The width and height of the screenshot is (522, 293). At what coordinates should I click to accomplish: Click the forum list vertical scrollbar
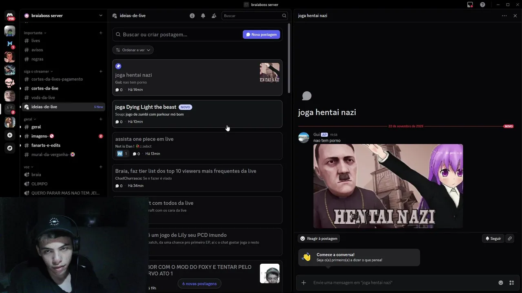(289, 58)
